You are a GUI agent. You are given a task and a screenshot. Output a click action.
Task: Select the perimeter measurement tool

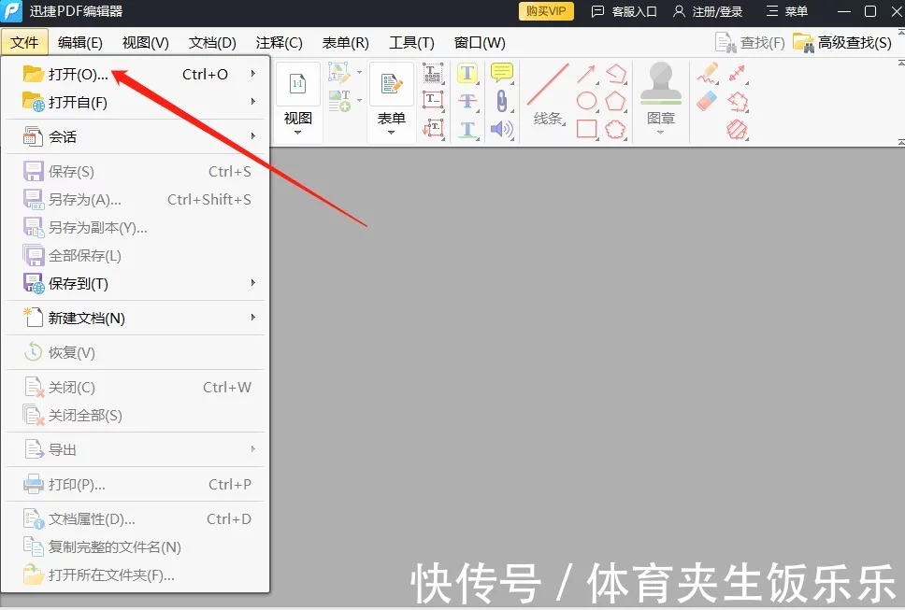point(737,102)
